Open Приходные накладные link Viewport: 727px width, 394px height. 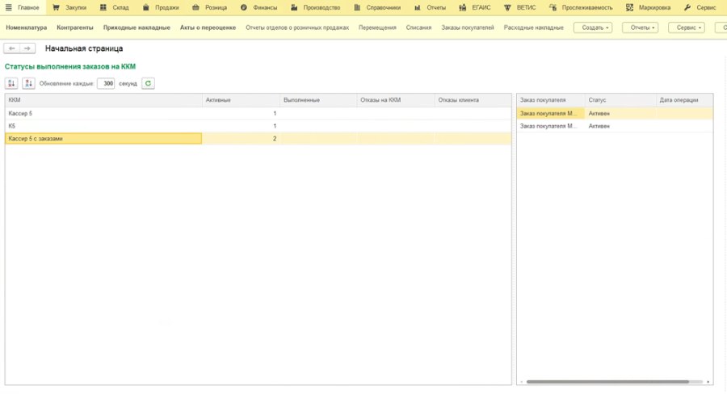click(137, 27)
